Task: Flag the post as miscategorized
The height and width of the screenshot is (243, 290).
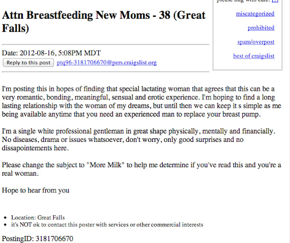Action: click(255, 14)
